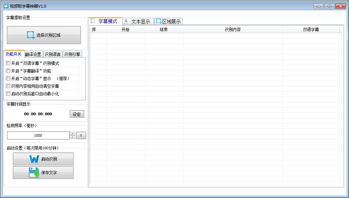The image size is (349, 198).
Task: Decrease detection frequency with down arrow
Action: pos(72,137)
